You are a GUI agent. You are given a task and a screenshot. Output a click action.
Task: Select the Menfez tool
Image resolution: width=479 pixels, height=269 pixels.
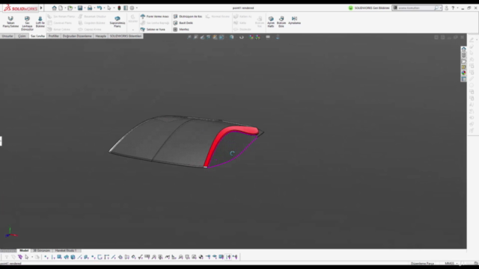point(181,29)
